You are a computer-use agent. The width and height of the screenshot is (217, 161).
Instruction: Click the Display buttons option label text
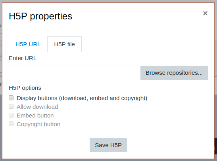point(82,98)
